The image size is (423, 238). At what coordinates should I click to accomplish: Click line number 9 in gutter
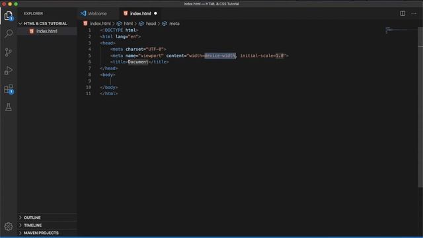[90, 81]
